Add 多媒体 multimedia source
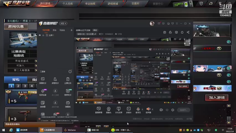This screenshot has height=133, width=236. 129,110
